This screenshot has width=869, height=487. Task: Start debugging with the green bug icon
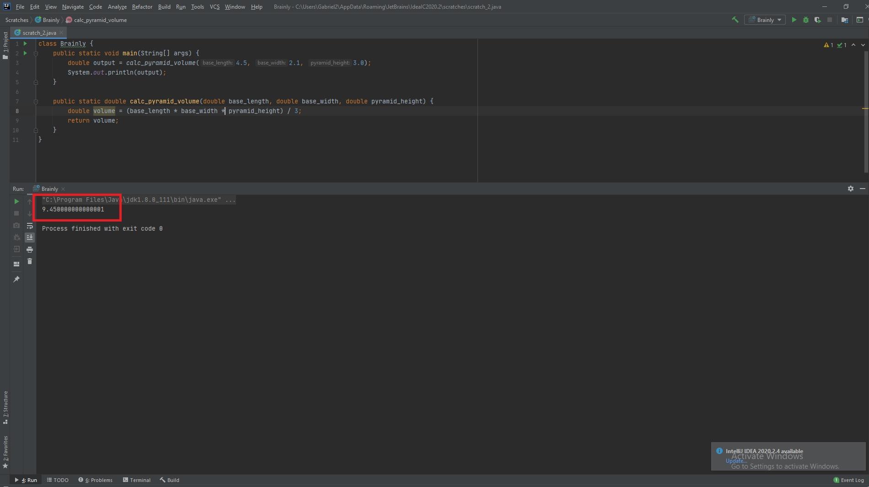pos(805,20)
